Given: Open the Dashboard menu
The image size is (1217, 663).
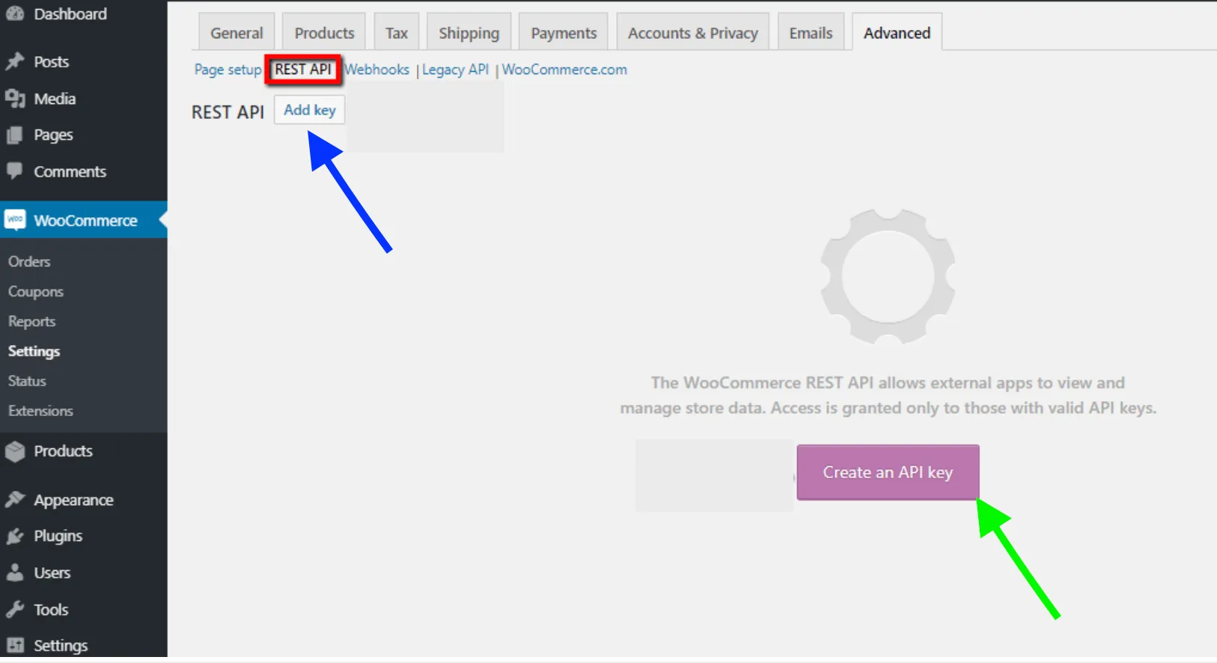Looking at the screenshot, I should tap(70, 13).
